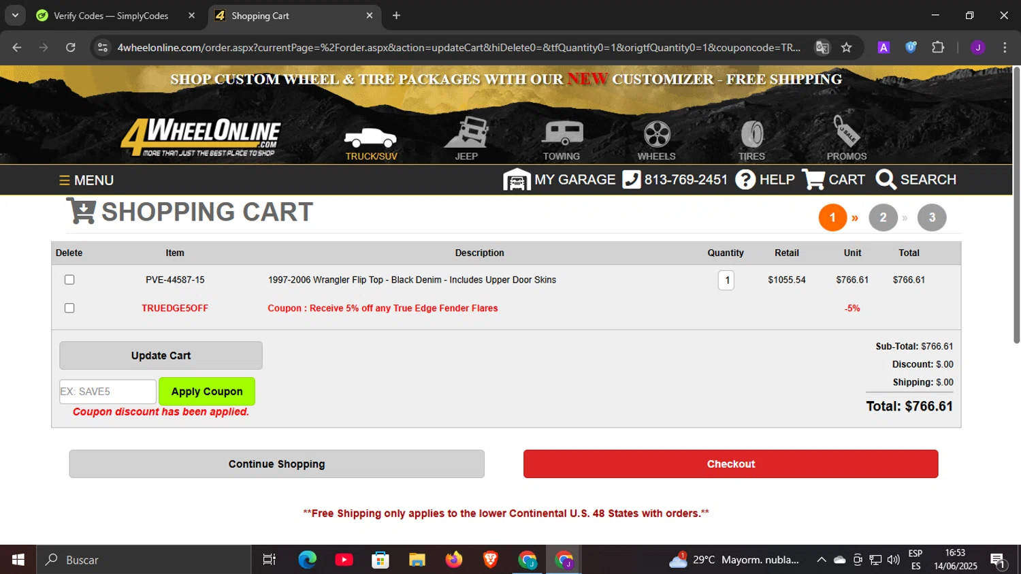
Task: Open the Search magnifier
Action: point(915,180)
